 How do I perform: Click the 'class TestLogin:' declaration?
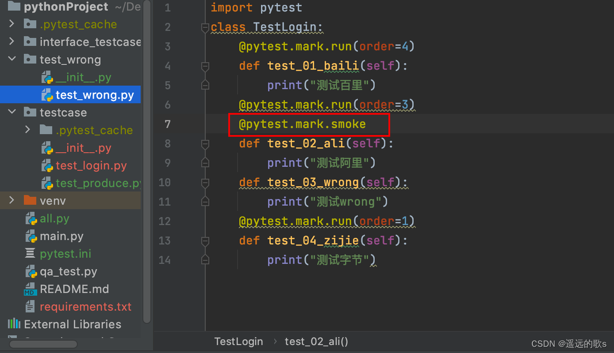267,27
